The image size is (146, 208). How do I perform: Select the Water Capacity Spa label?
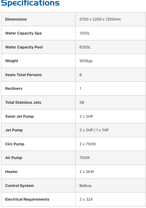coord(23,33)
